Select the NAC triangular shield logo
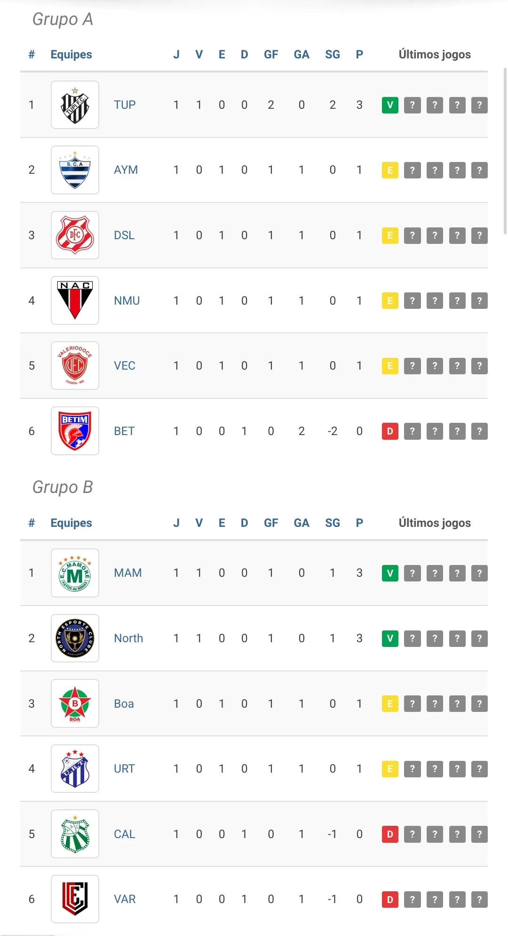 tap(75, 300)
